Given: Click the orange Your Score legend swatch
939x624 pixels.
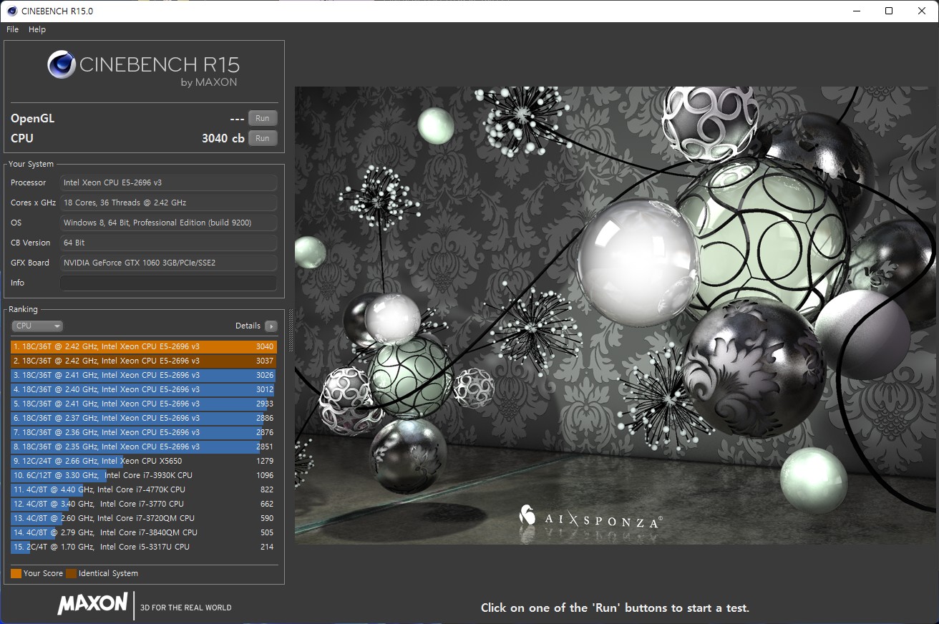Looking at the screenshot, I should 16,573.
